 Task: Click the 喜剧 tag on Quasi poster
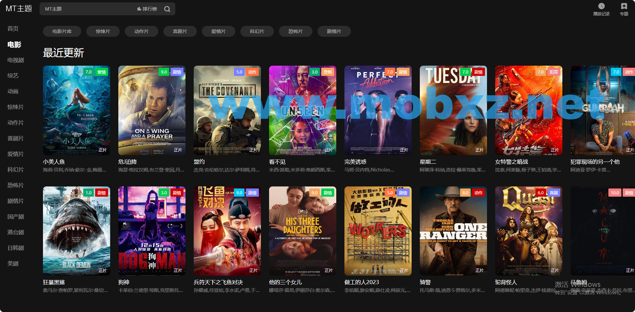tap(554, 193)
